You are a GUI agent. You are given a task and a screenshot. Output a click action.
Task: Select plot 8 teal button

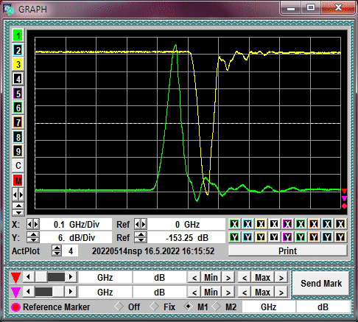coord(18,137)
